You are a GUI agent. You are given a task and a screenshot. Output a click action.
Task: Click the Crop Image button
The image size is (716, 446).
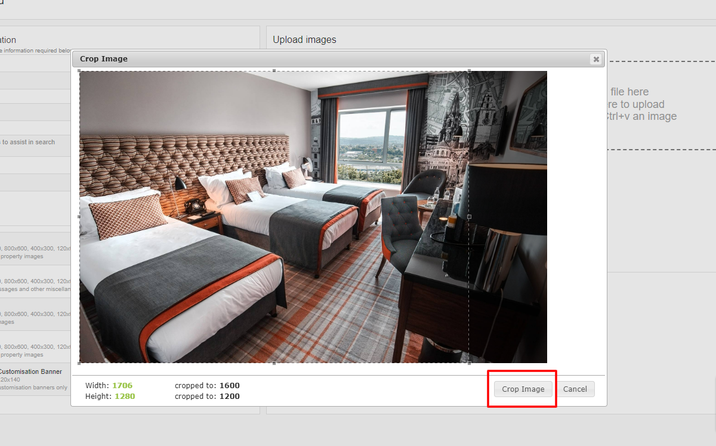(523, 389)
